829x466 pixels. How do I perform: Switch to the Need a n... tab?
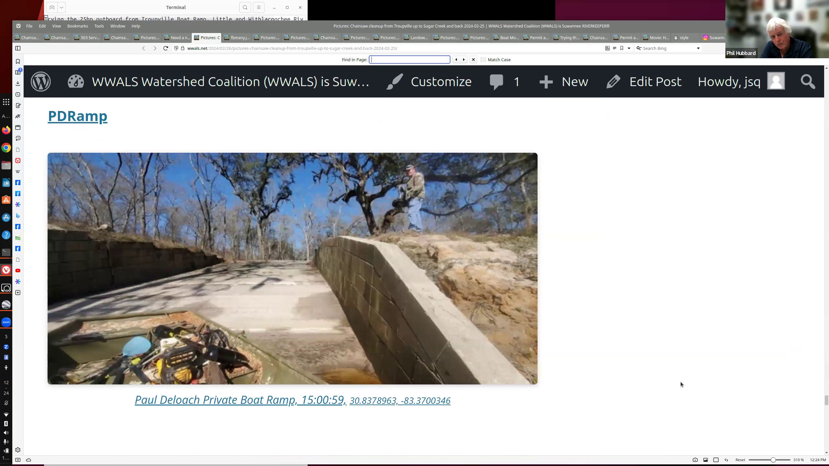(x=177, y=38)
